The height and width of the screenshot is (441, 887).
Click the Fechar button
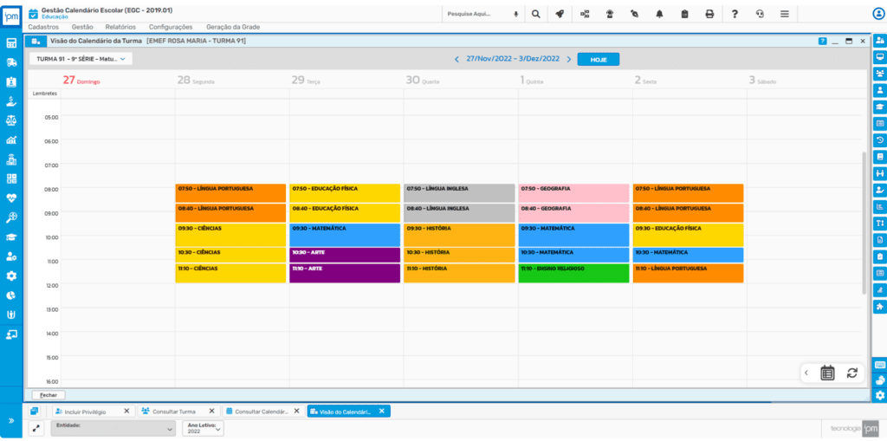point(49,395)
